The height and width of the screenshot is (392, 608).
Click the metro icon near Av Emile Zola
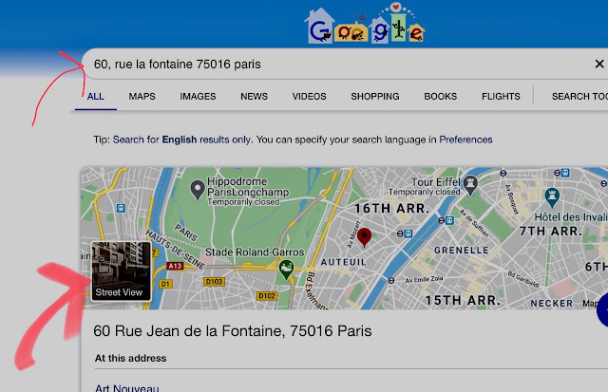click(390, 280)
